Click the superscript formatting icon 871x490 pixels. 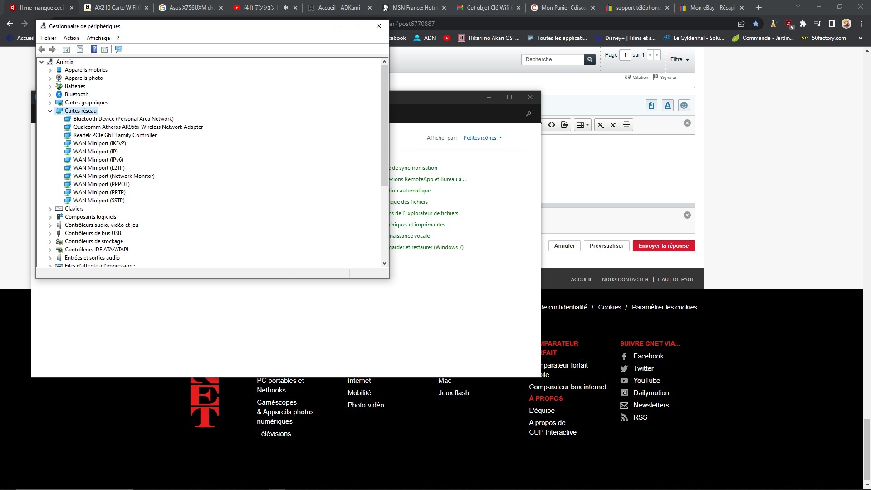click(614, 125)
